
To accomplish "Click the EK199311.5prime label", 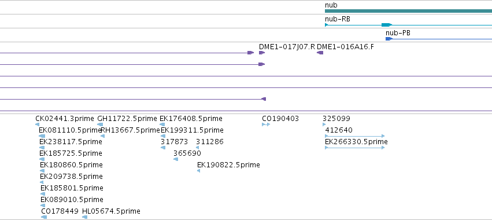I will click(x=193, y=130).
